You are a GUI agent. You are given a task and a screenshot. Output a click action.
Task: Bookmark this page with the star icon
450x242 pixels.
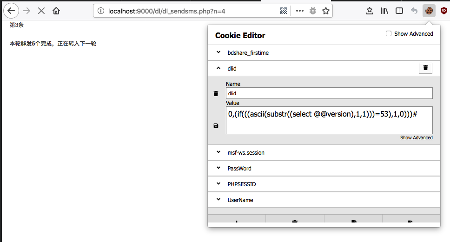point(326,11)
